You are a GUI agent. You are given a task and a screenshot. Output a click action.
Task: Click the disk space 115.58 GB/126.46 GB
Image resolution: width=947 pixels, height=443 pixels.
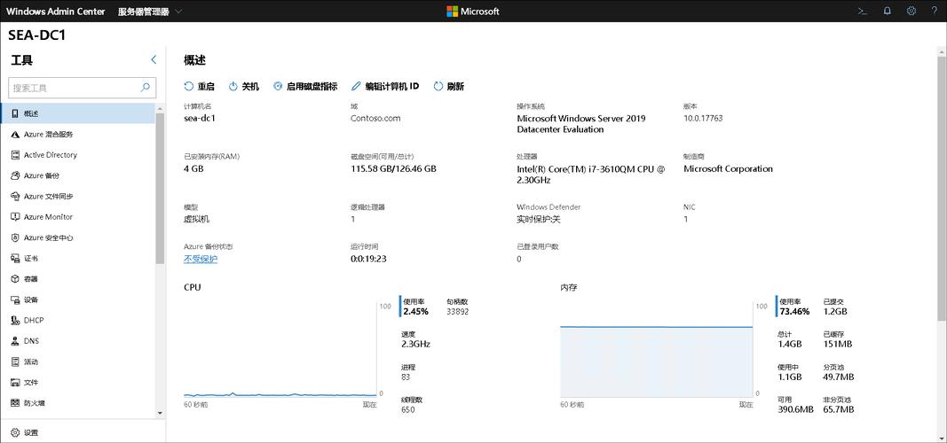point(393,168)
